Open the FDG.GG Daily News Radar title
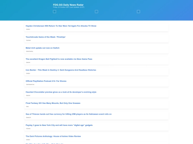The height and width of the screenshot is (144, 193). coord(68,5)
